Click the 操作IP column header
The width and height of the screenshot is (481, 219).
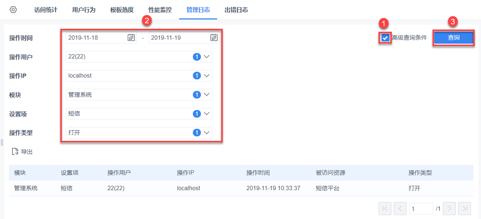click(186, 173)
